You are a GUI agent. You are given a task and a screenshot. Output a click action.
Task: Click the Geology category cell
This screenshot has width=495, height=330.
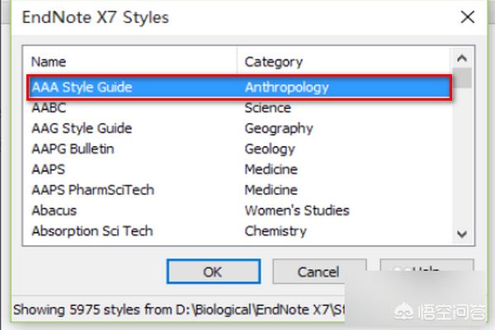(x=270, y=149)
